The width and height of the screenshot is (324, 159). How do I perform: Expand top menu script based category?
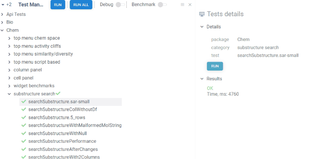(9, 62)
